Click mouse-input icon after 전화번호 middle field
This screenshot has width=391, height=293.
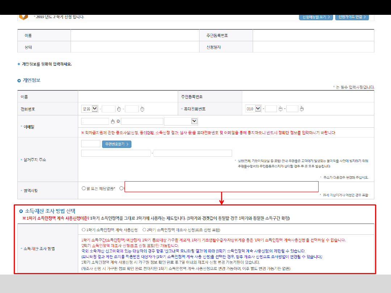pos(119,109)
